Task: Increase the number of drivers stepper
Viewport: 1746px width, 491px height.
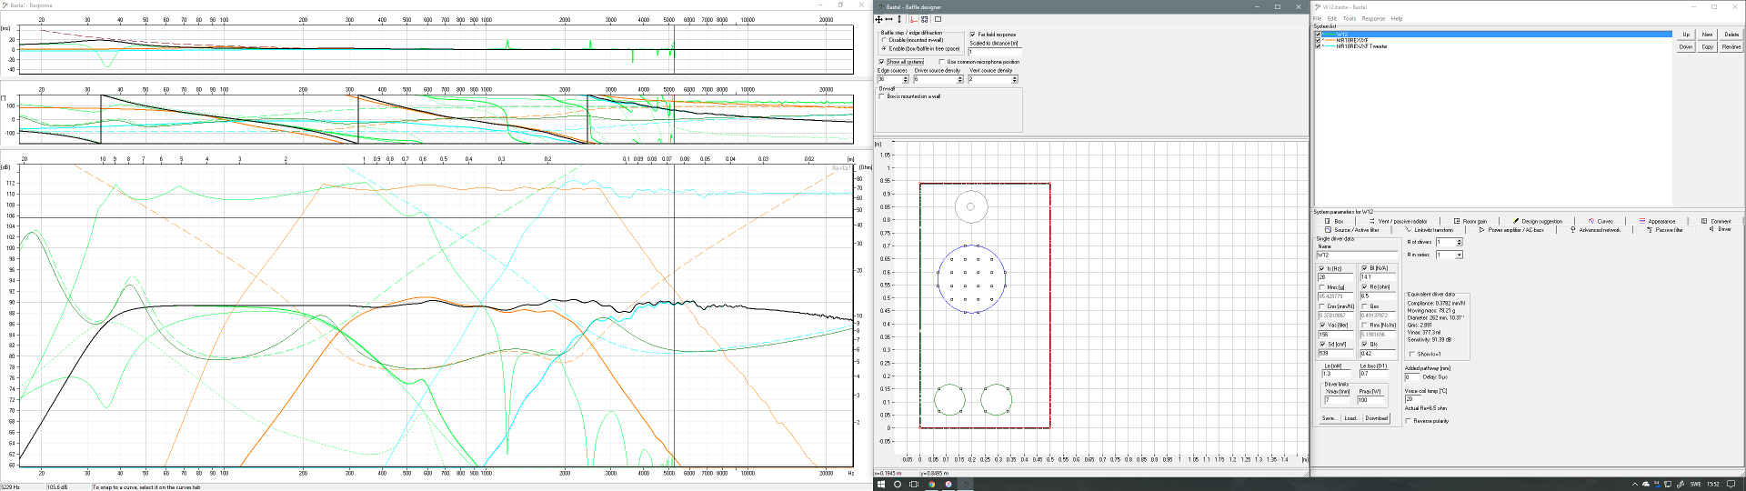Action: [x=1460, y=241]
